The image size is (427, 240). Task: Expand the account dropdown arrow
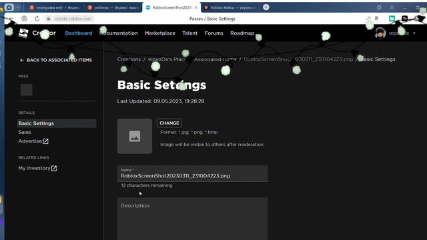point(414,33)
